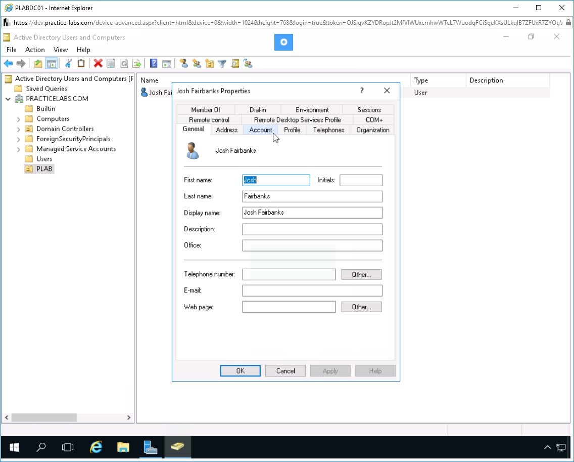
Task: Click Other button beside Web page
Action: [x=361, y=307]
